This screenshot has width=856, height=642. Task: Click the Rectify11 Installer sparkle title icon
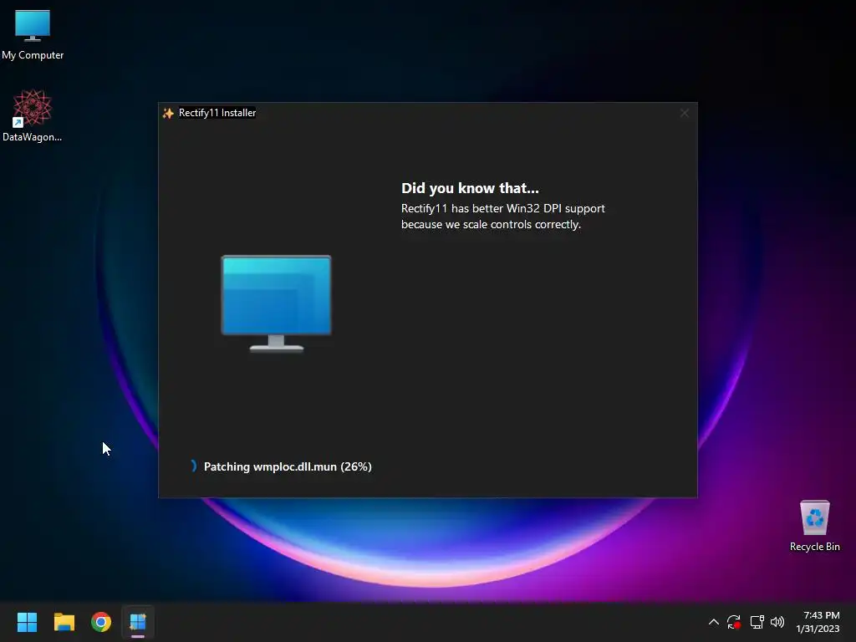point(168,113)
